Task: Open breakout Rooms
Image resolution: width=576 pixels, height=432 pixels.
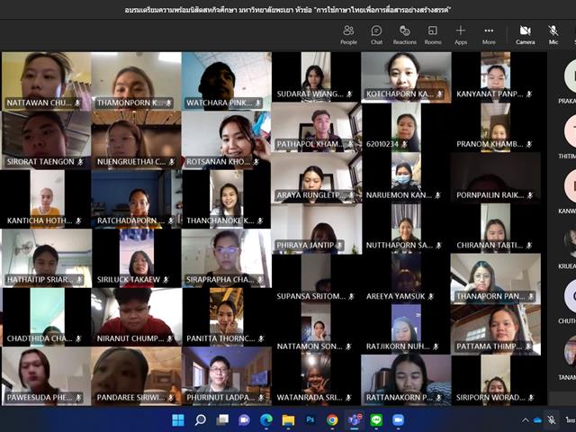Action: (433, 35)
